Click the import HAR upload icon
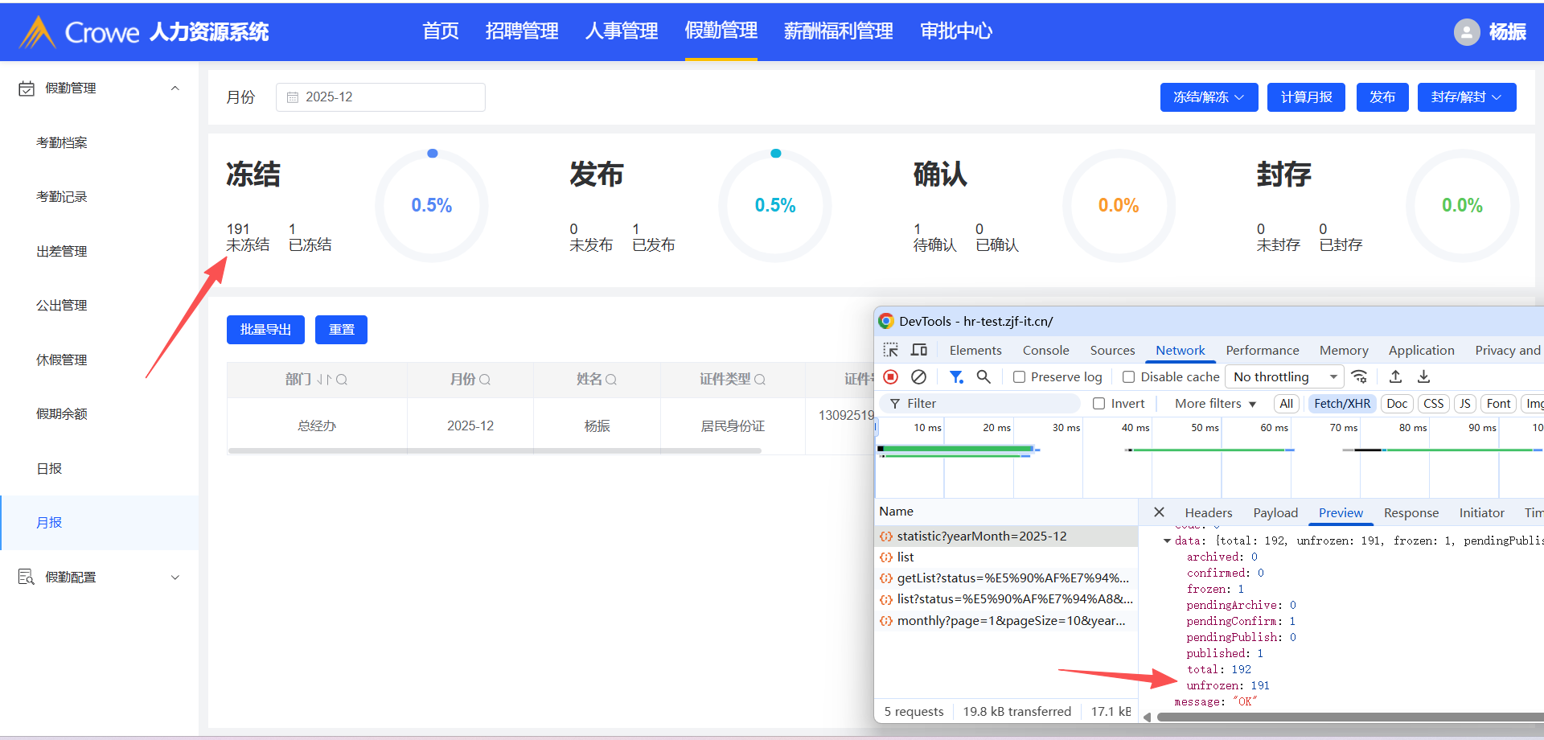Viewport: 1544px width, 740px height. [1395, 376]
